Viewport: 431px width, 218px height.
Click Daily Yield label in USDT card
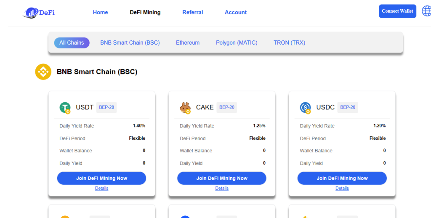pyautogui.click(x=71, y=163)
